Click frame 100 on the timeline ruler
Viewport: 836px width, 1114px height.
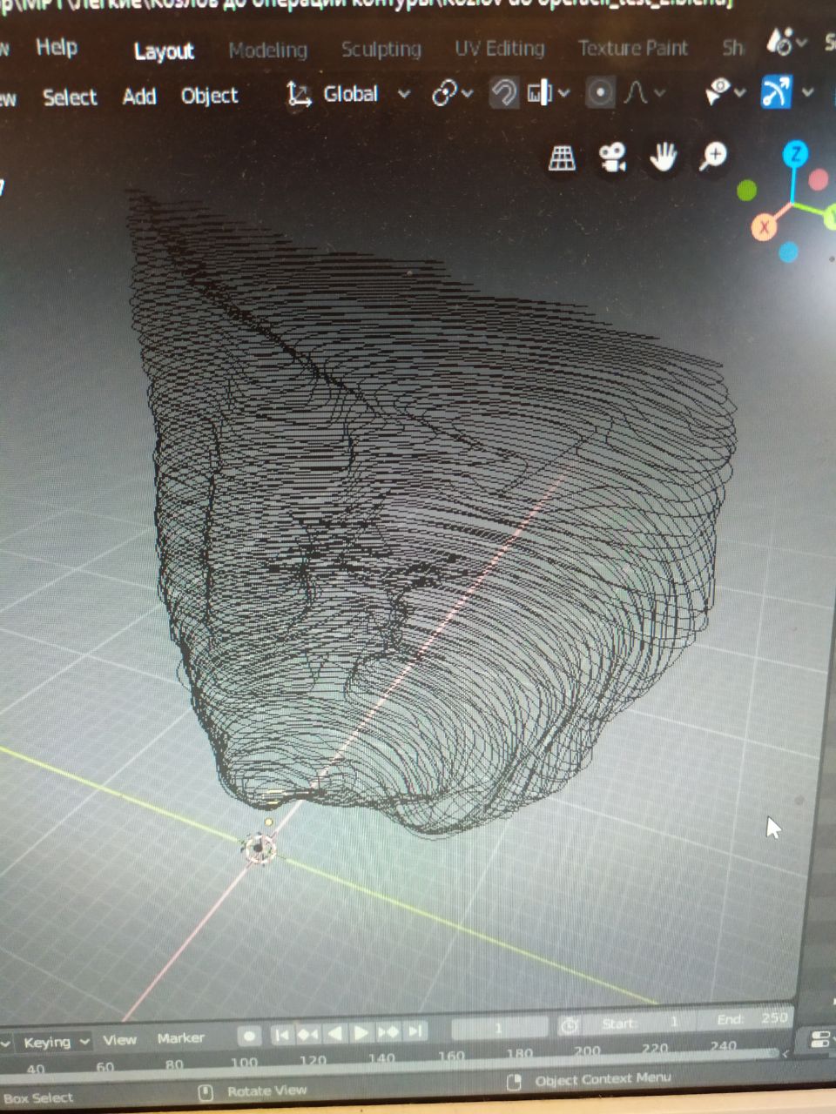(244, 1063)
